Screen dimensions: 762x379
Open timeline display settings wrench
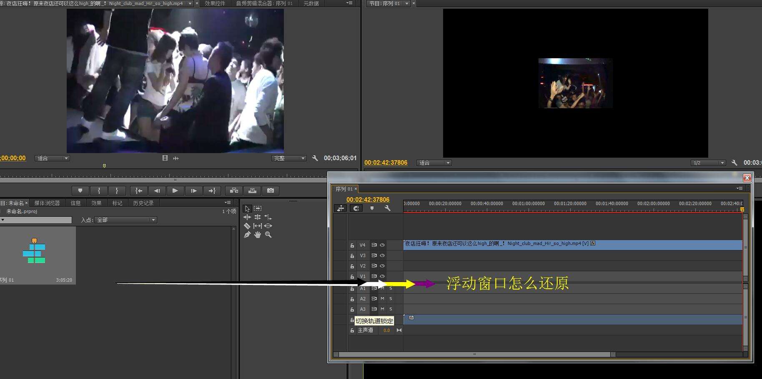coord(387,208)
